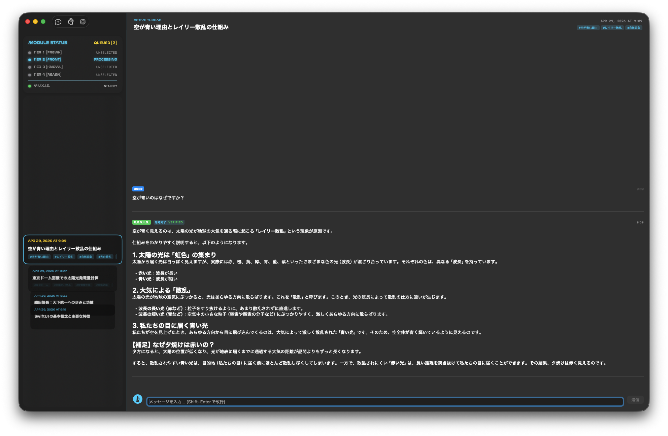This screenshot has width=668, height=436.
Task: Click the blue USER badge
Action: tap(138, 189)
